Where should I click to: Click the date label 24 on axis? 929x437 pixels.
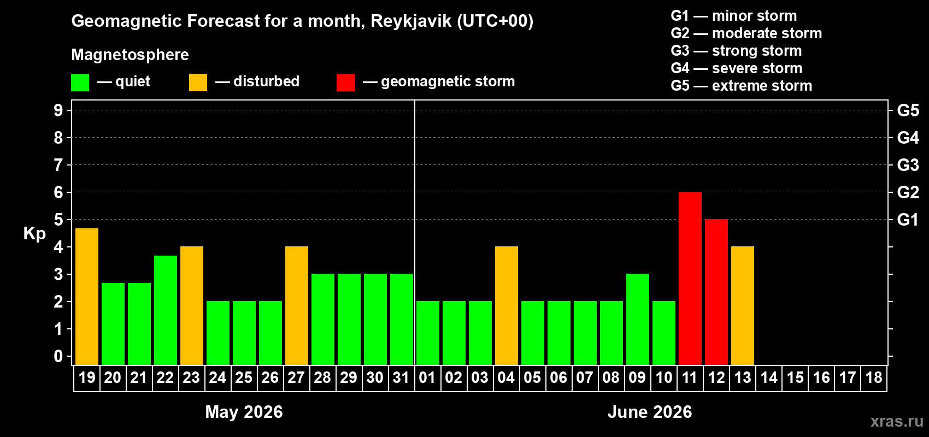pyautogui.click(x=217, y=378)
